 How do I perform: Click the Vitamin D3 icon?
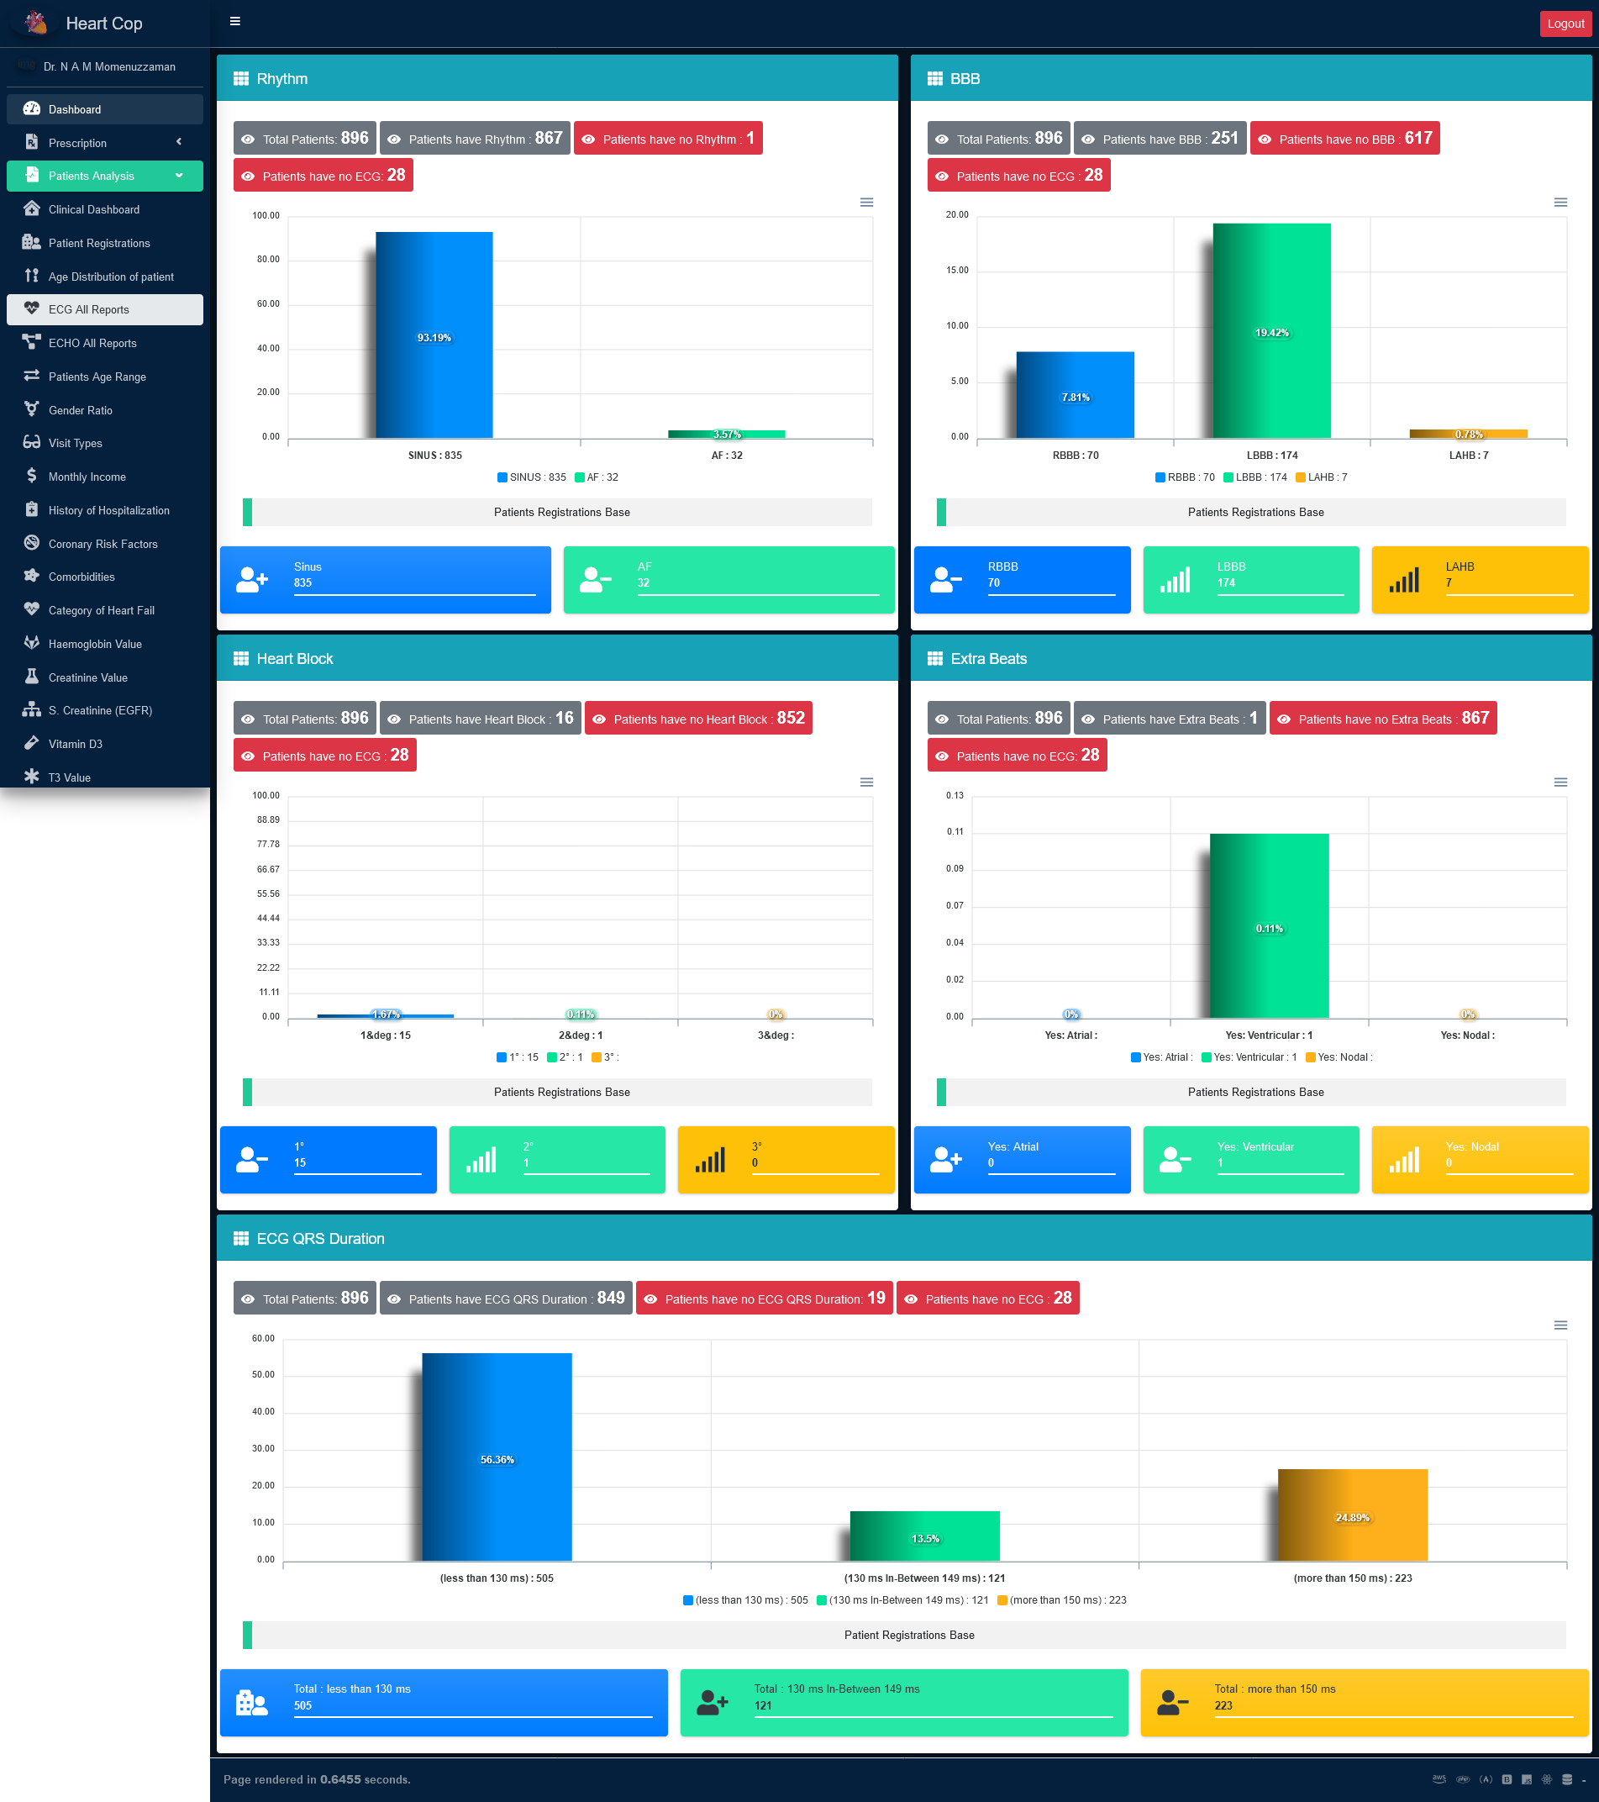(32, 743)
